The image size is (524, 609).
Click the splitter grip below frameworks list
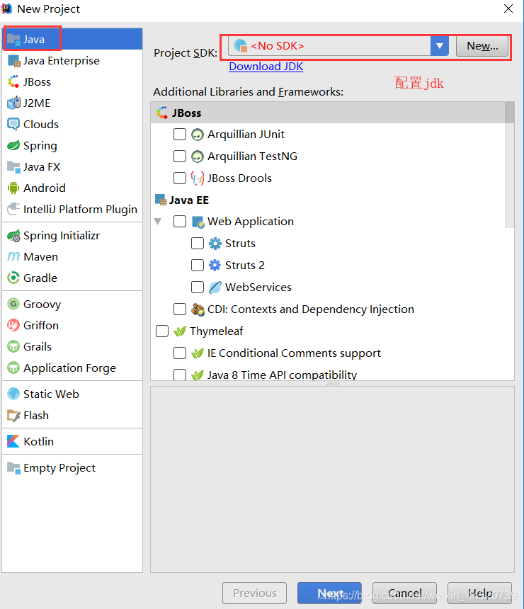click(x=333, y=383)
